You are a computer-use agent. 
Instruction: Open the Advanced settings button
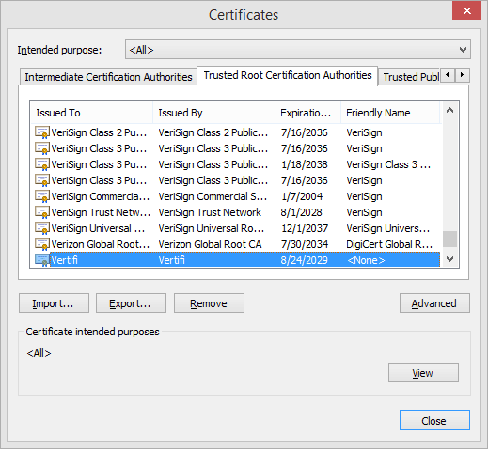click(x=434, y=303)
